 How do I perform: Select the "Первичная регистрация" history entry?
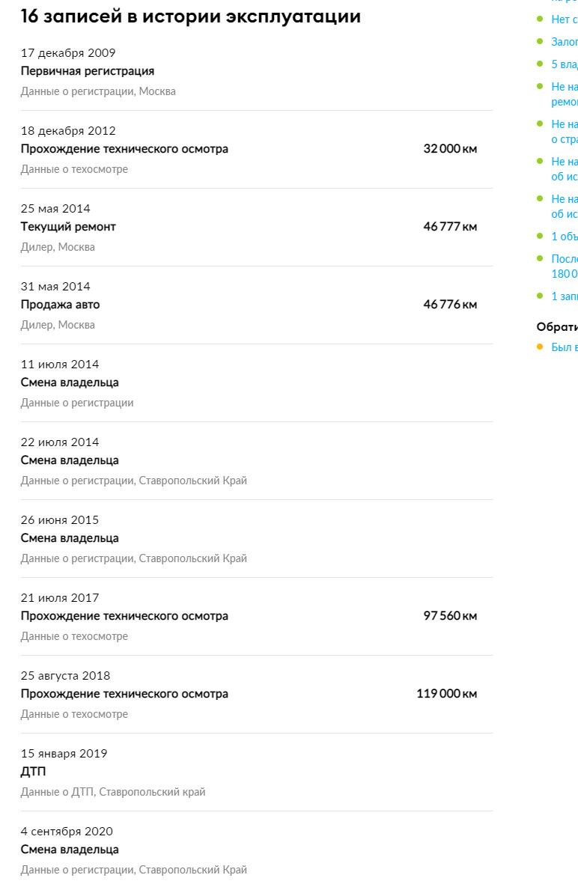click(87, 71)
